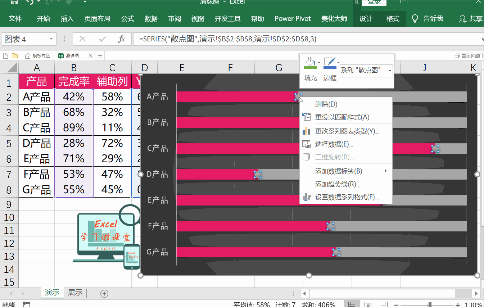Open the 系列 "散点图" element dropdown
The width and height of the screenshot is (484, 307).
pyautogui.click(x=390, y=71)
